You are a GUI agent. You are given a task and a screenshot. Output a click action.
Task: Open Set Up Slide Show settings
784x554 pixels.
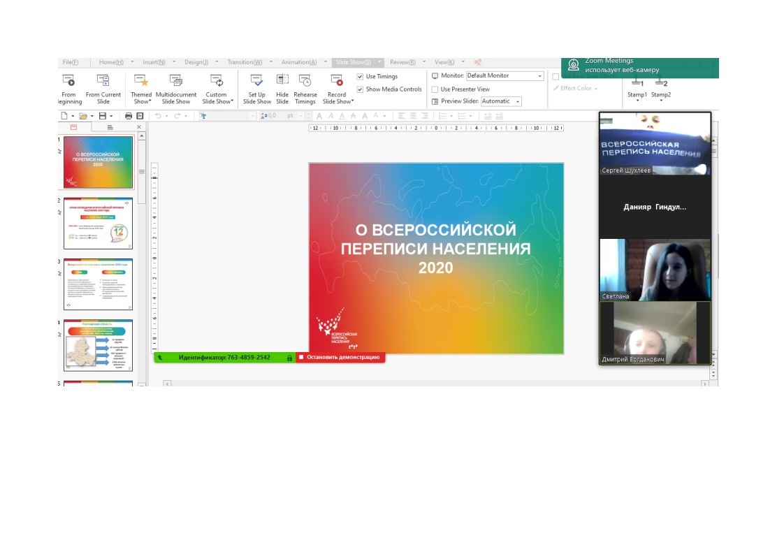(x=256, y=89)
